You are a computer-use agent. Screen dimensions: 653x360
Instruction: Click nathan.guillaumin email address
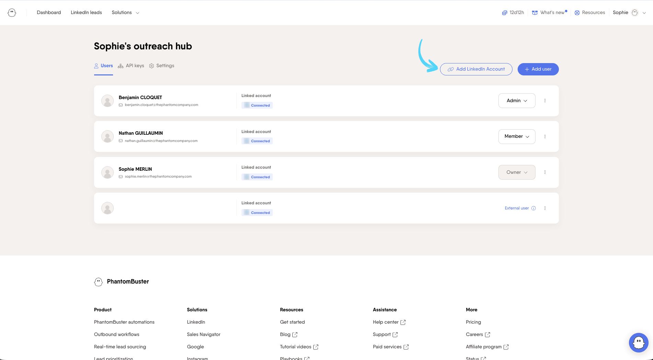click(161, 141)
